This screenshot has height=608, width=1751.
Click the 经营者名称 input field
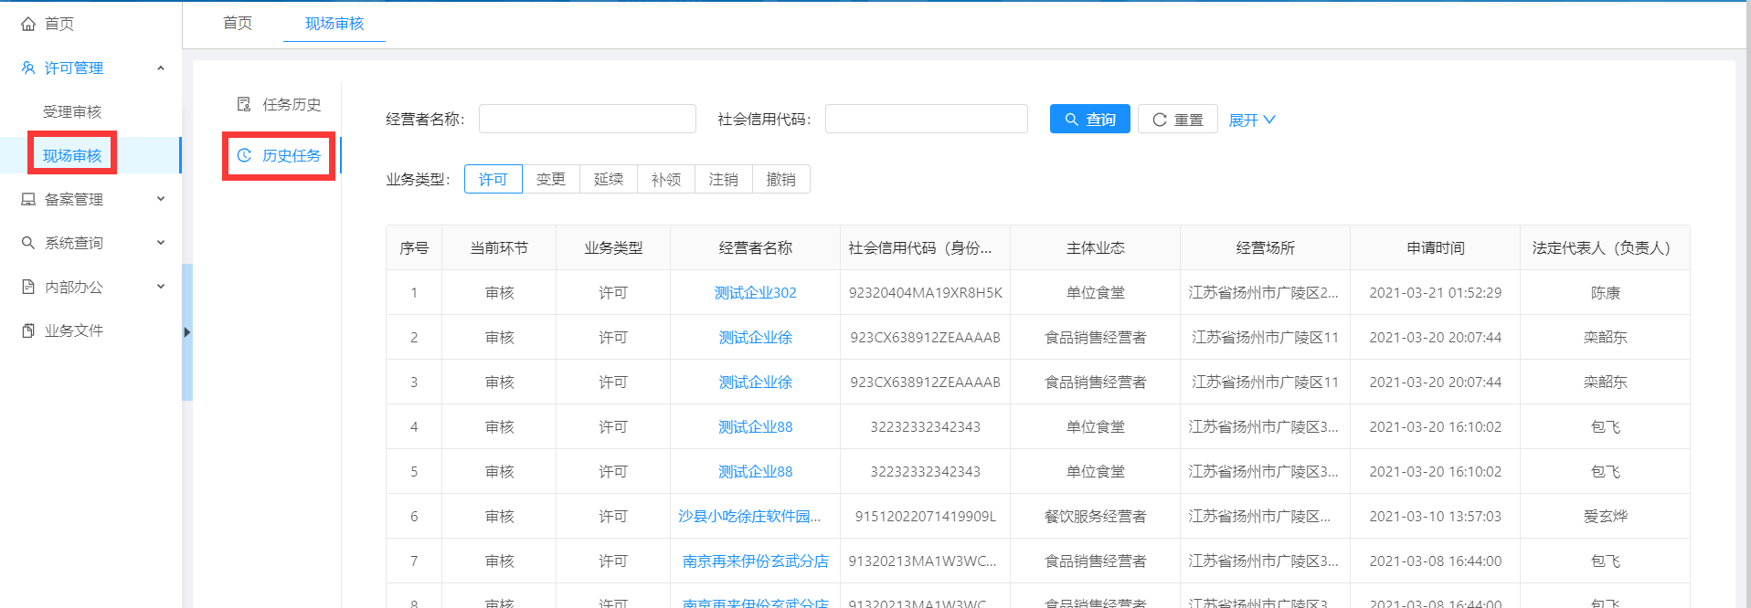[x=587, y=119]
